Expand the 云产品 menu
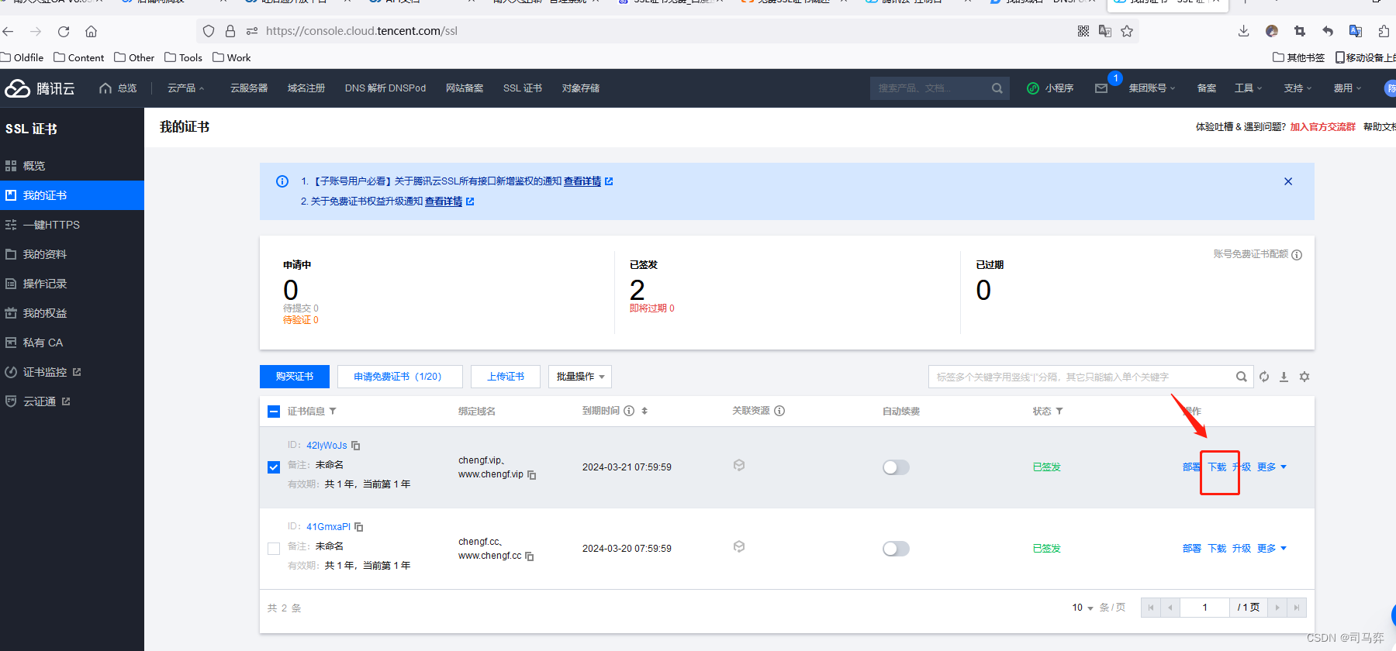Viewport: 1396px width, 651px height. (186, 88)
